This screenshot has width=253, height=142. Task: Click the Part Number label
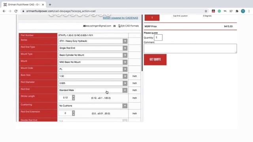click(x=27, y=35)
